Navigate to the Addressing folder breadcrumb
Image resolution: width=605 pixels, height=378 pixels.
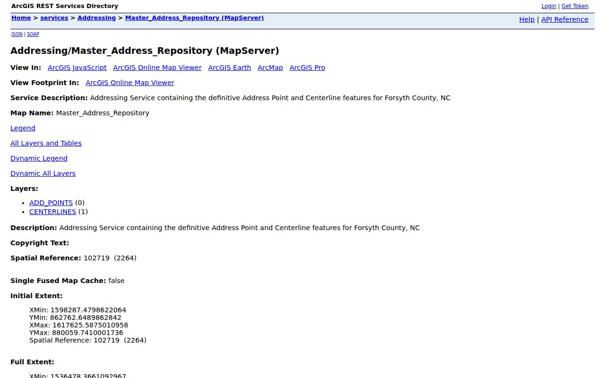click(96, 18)
